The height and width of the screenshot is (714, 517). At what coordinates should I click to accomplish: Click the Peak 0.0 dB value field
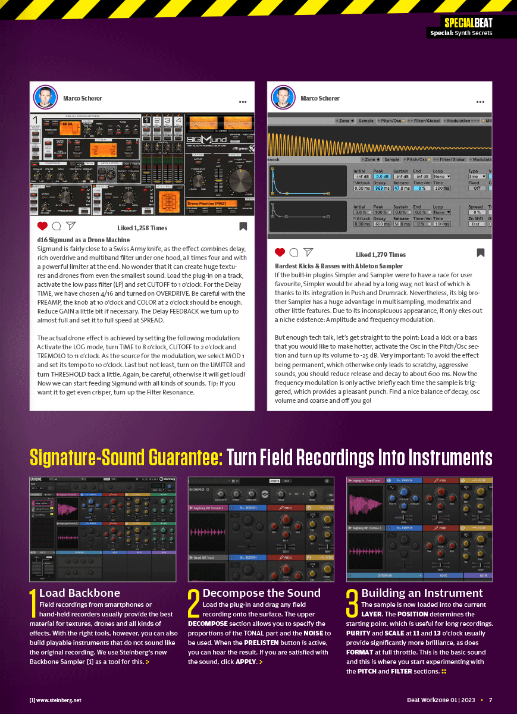(x=382, y=176)
